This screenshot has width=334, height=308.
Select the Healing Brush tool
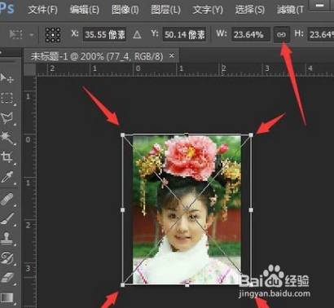[7, 199]
